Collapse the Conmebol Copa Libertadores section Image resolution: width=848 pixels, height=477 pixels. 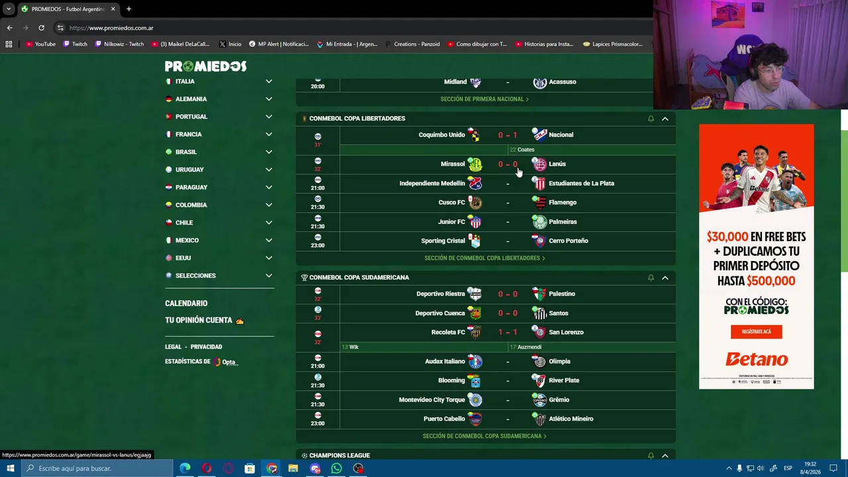[x=665, y=119]
